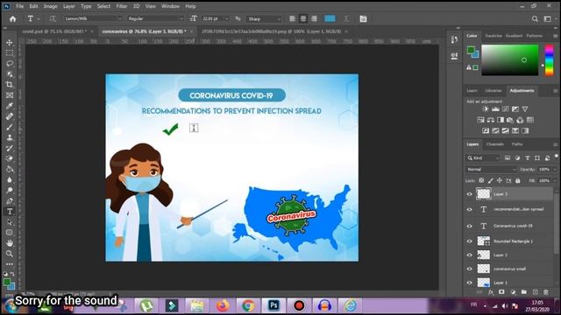This screenshot has width=561, height=315.
Task: Hide the recommendations text layer
Action: (470, 210)
